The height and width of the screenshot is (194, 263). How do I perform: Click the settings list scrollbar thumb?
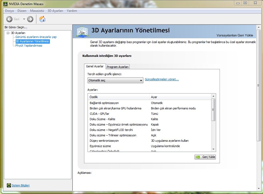point(213,110)
